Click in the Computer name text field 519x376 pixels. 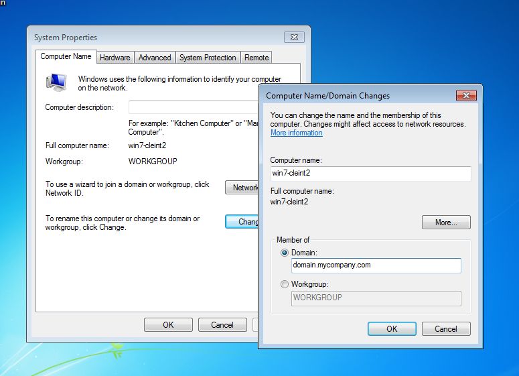point(370,174)
